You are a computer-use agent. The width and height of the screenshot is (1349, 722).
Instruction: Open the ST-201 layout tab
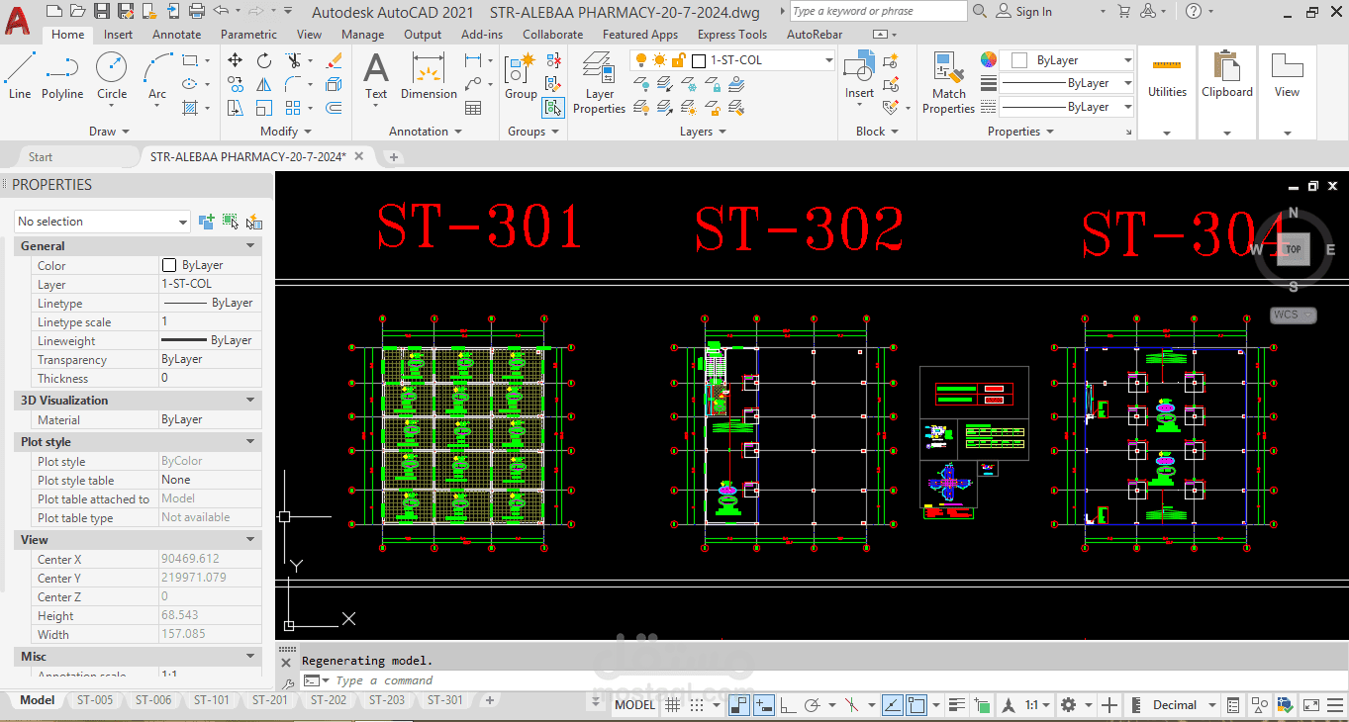269,700
